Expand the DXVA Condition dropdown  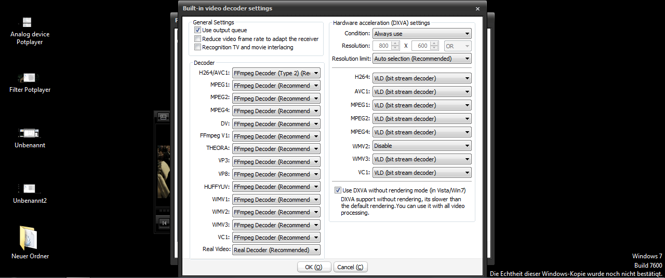[x=422, y=34]
